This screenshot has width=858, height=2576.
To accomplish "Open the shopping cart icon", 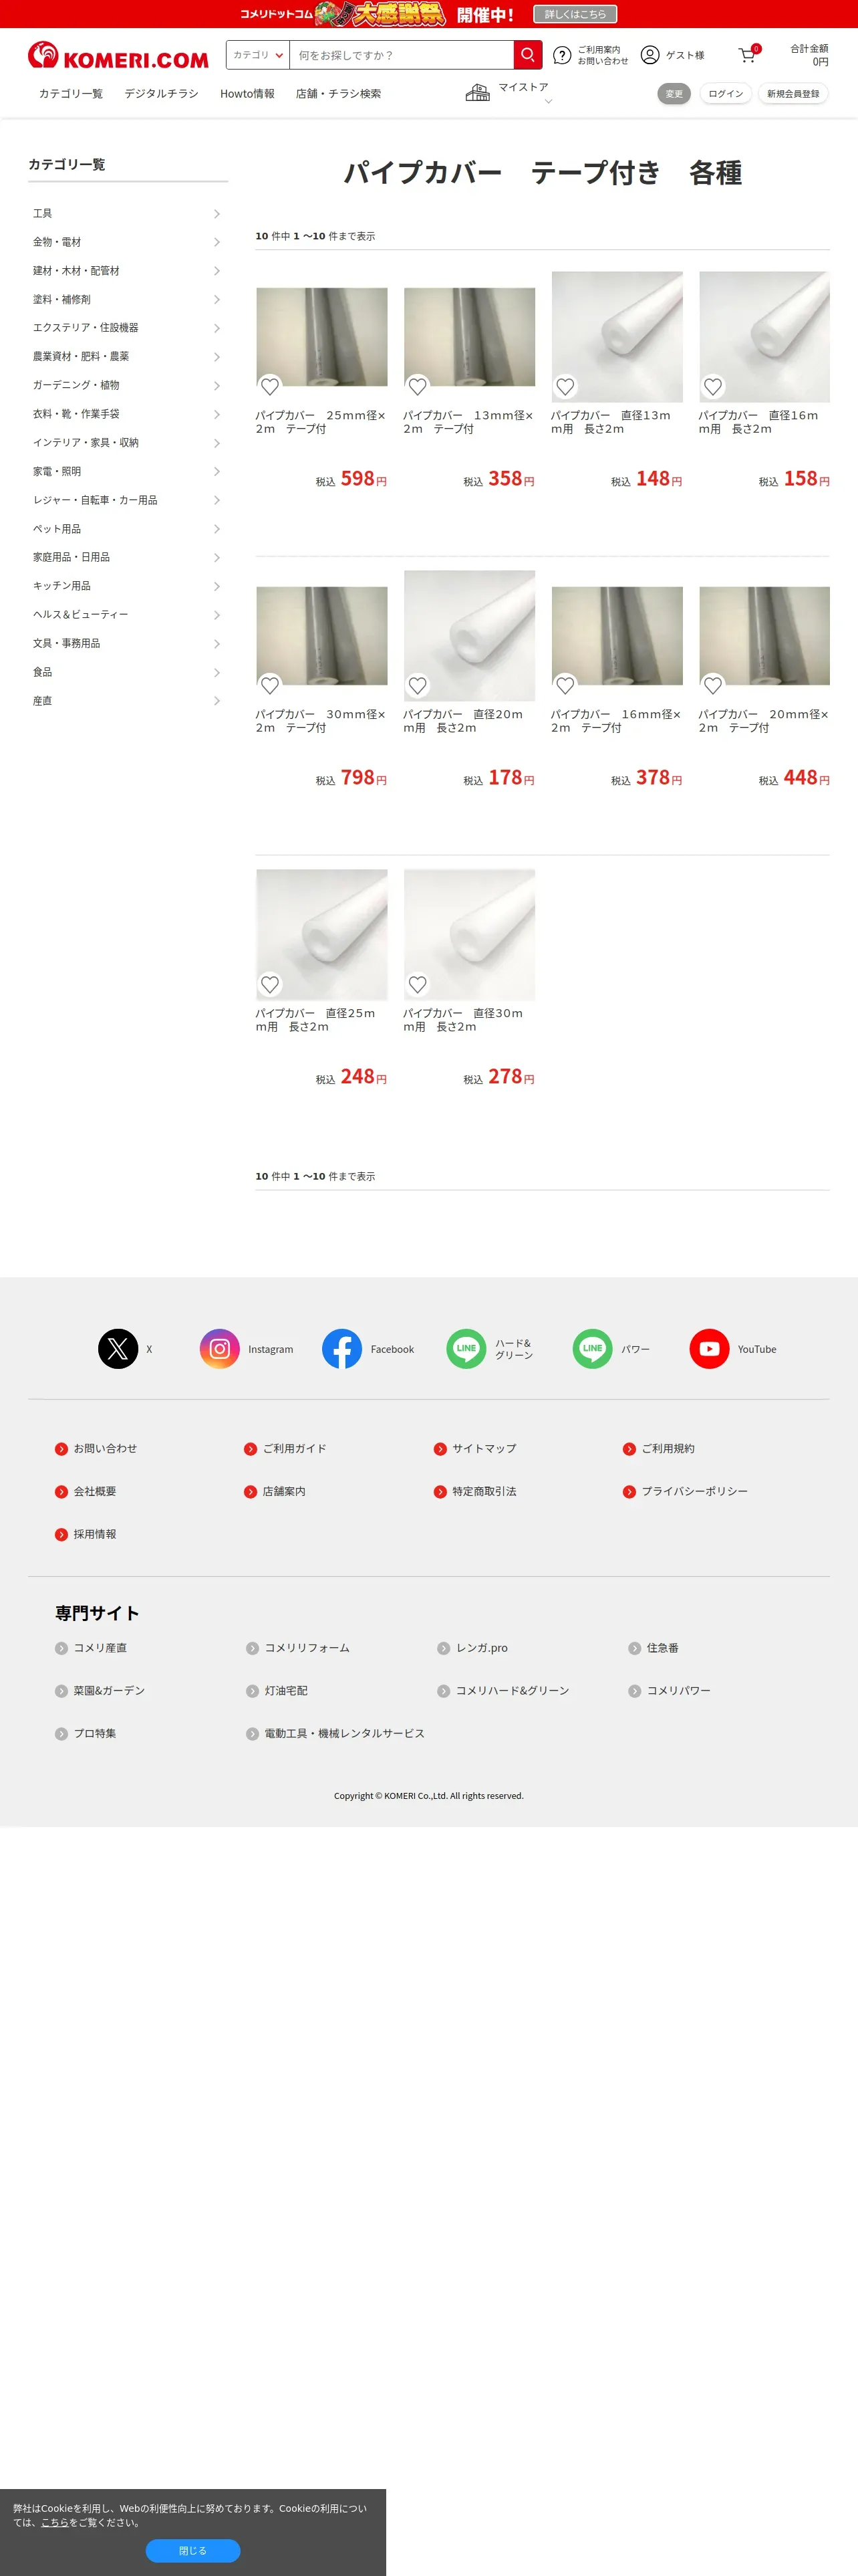I will pos(747,55).
